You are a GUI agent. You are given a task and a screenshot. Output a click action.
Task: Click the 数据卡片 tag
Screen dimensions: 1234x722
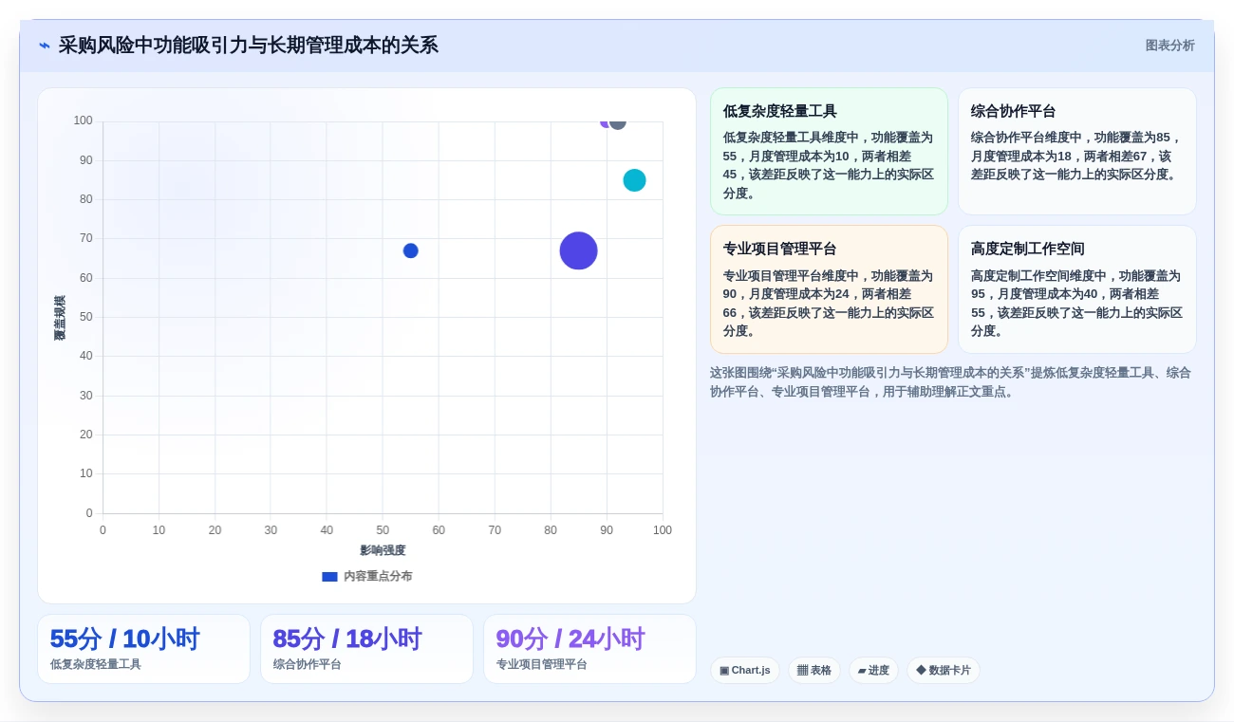[x=944, y=671]
